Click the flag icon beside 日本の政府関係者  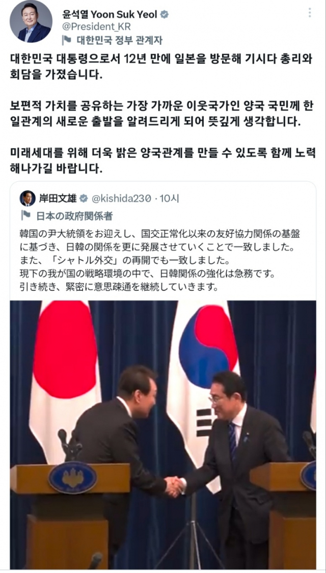[x=25, y=215]
